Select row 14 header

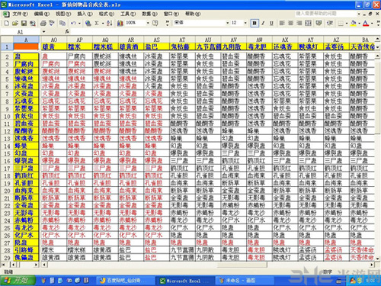[x=7, y=146]
